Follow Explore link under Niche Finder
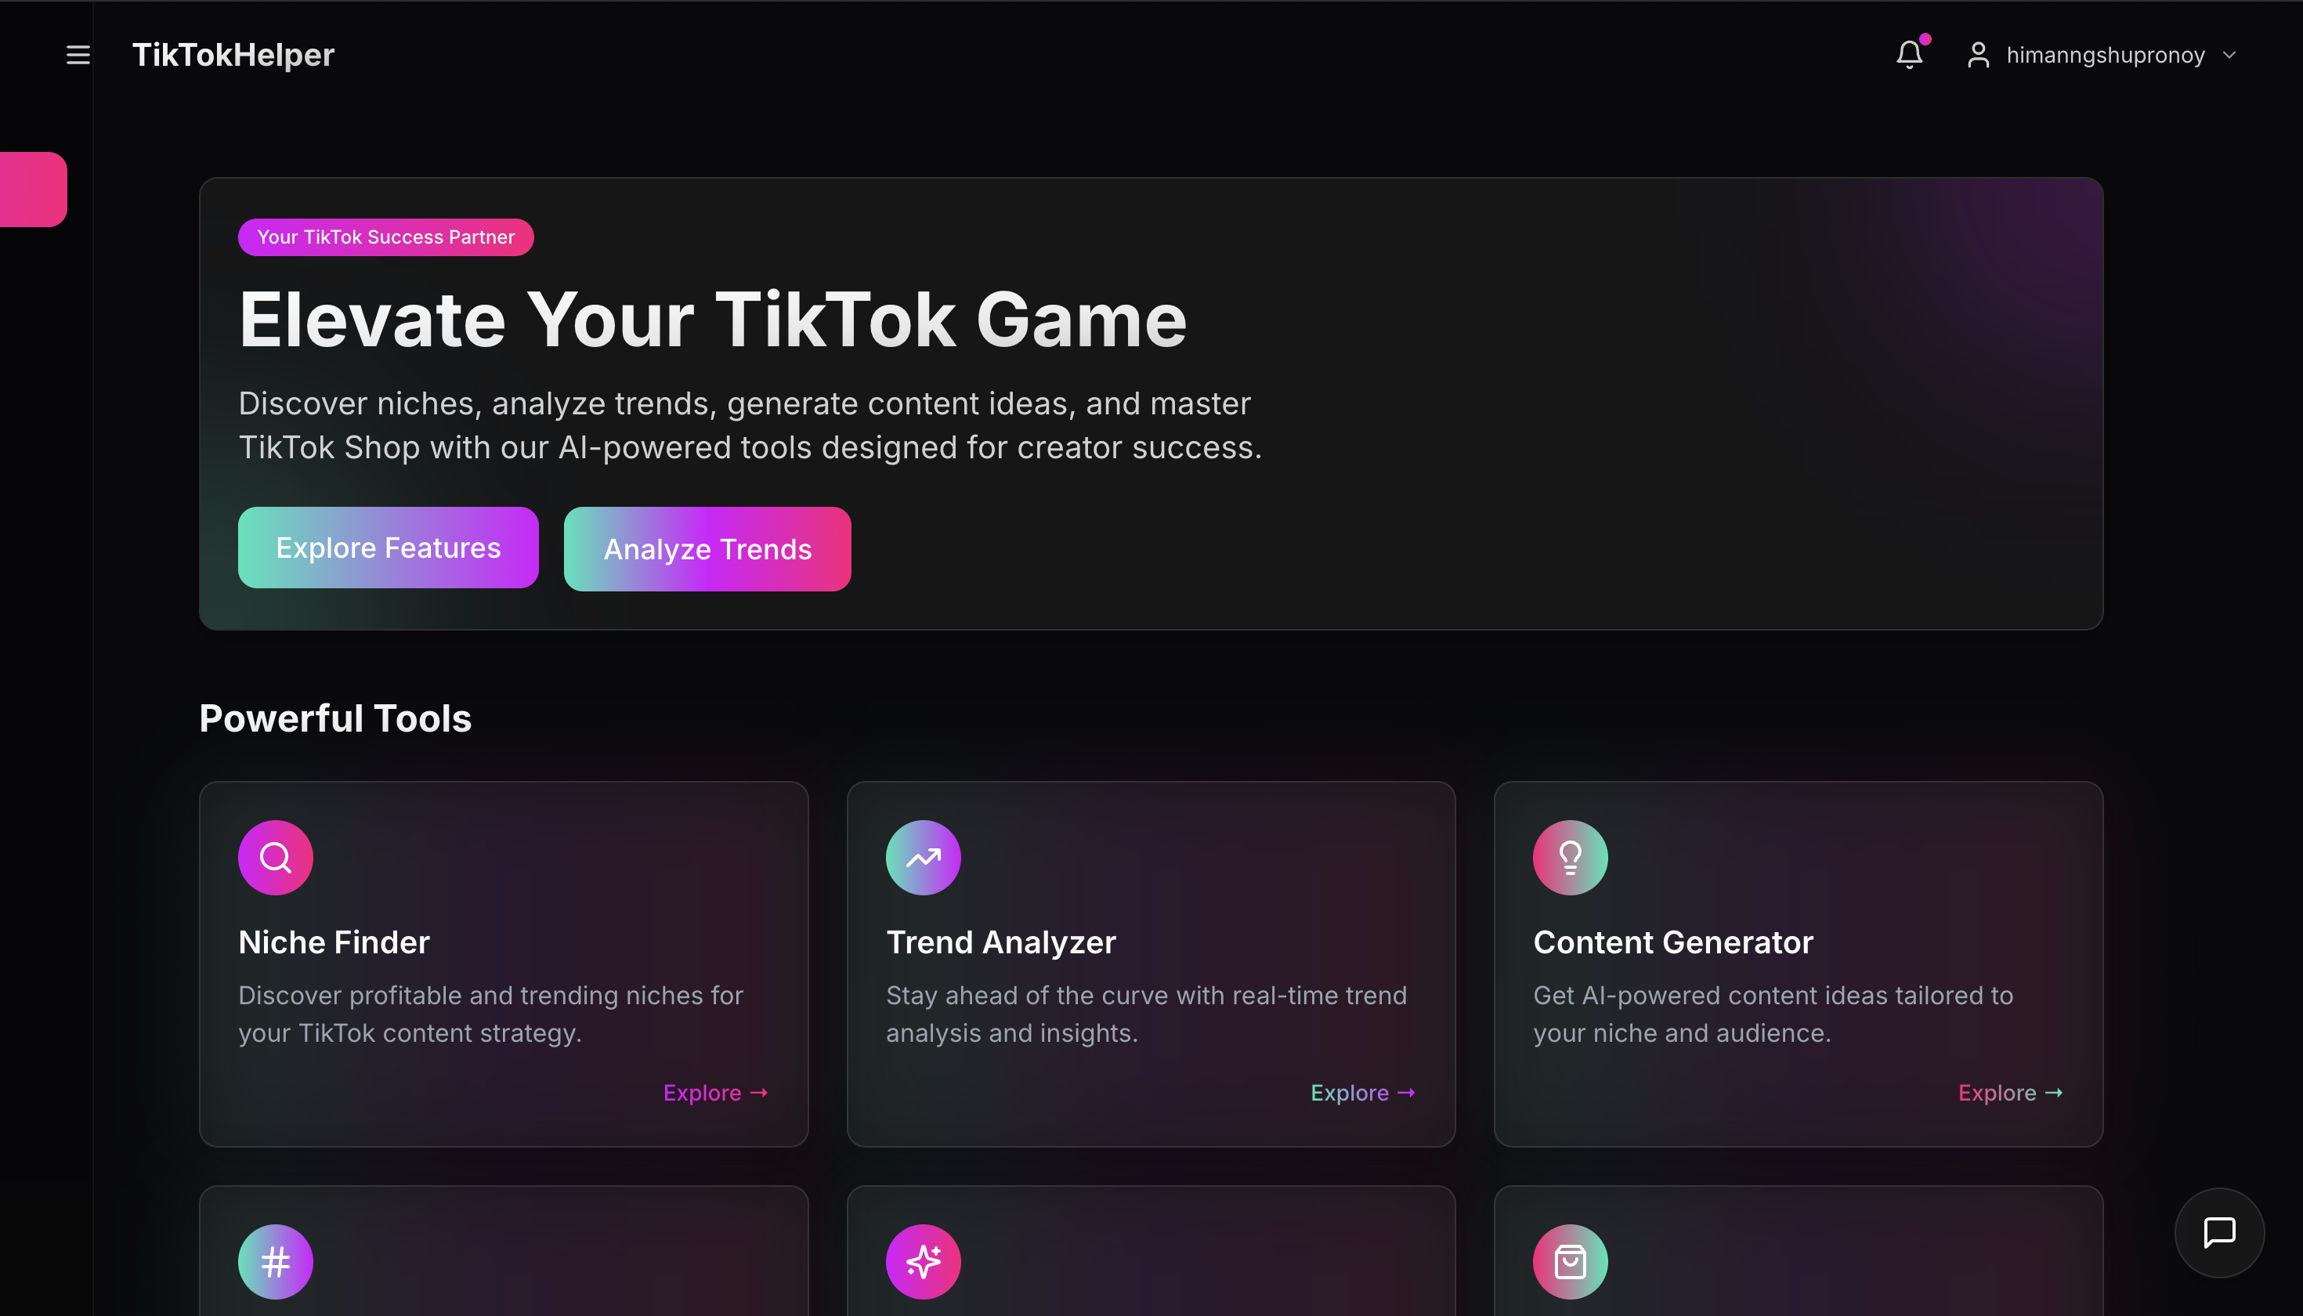 [x=715, y=1093]
